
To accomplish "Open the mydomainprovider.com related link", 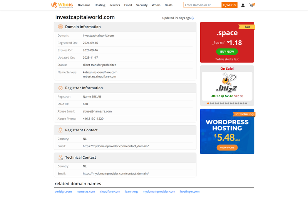I will [x=159, y=191].
